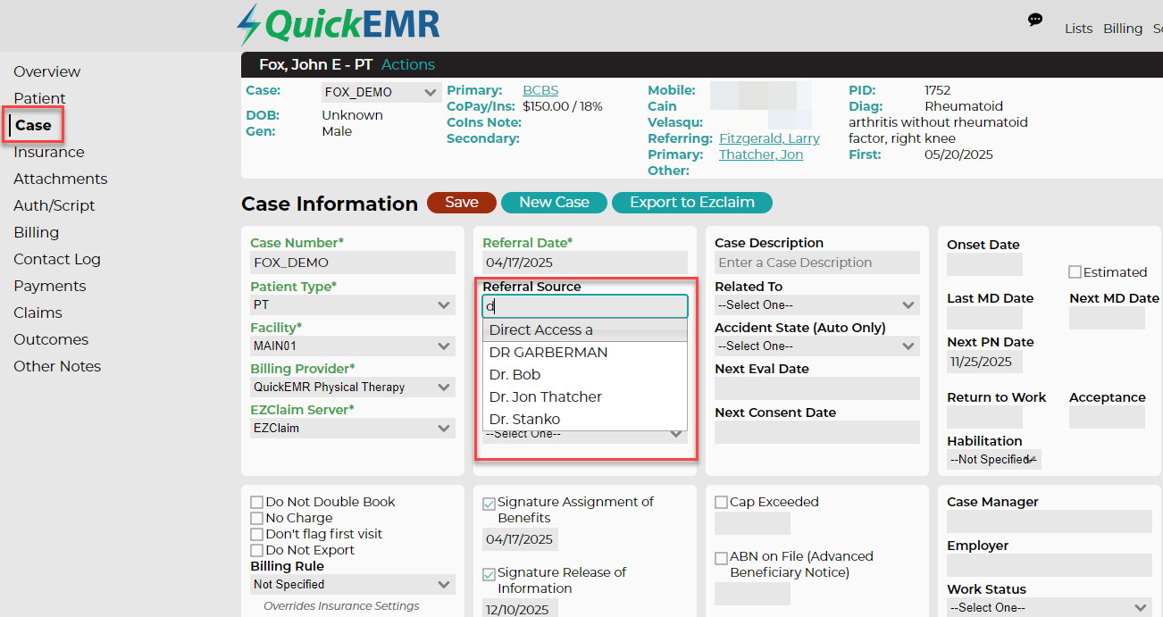The width and height of the screenshot is (1163, 617).
Task: Save the case information
Action: pyautogui.click(x=461, y=203)
